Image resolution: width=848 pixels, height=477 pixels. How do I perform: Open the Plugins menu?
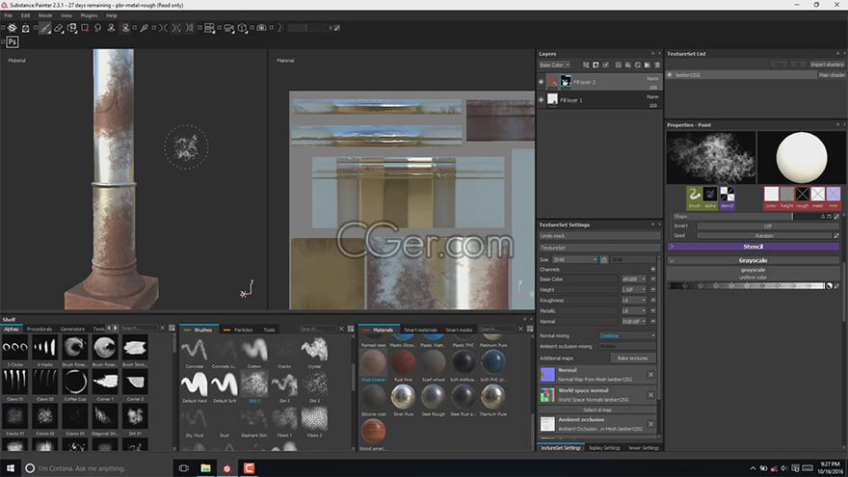tap(89, 15)
